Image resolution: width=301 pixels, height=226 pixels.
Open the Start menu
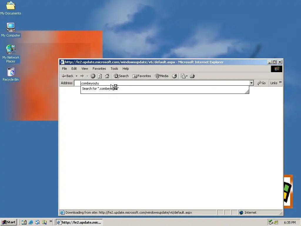pos(9,222)
